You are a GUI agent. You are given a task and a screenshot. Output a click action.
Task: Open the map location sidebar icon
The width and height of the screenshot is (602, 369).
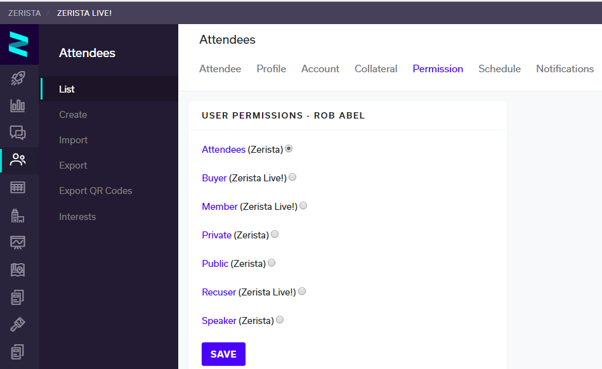point(18,270)
